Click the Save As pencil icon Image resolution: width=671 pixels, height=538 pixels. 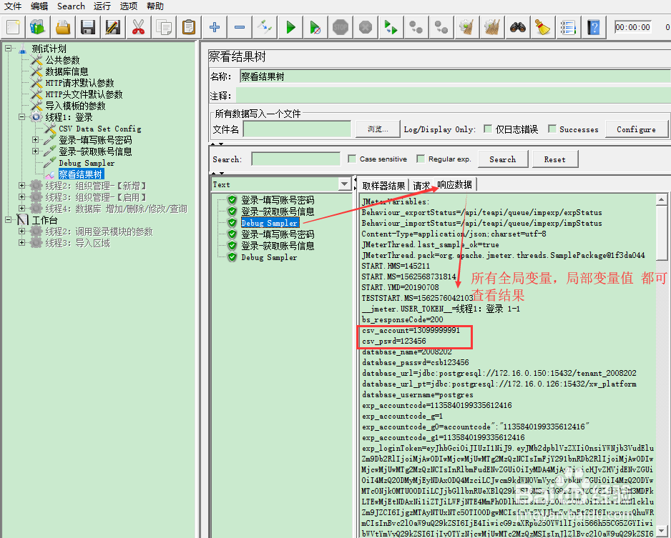coord(113,27)
